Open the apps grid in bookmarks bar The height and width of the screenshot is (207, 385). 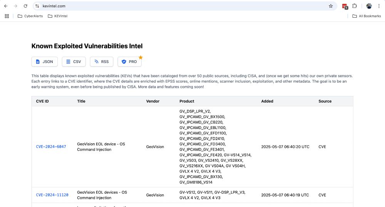[7, 16]
